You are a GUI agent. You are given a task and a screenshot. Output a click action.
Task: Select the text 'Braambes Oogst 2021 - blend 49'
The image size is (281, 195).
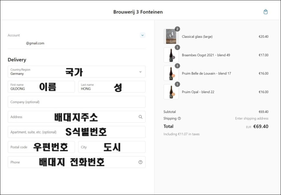[x=206, y=55]
